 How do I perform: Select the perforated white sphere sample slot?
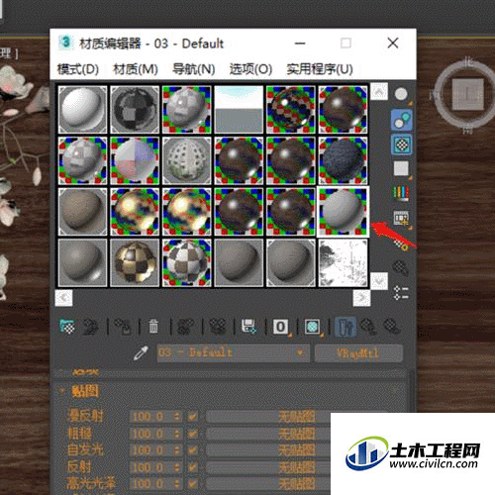186,160
